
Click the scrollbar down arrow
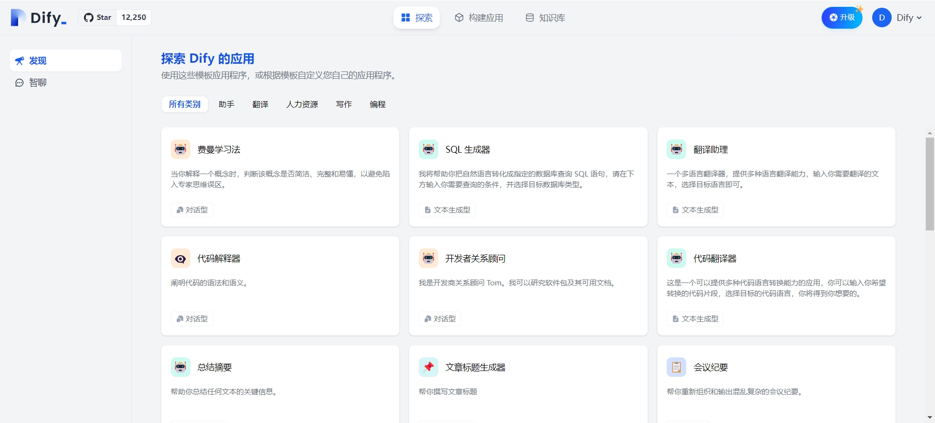pos(930,417)
